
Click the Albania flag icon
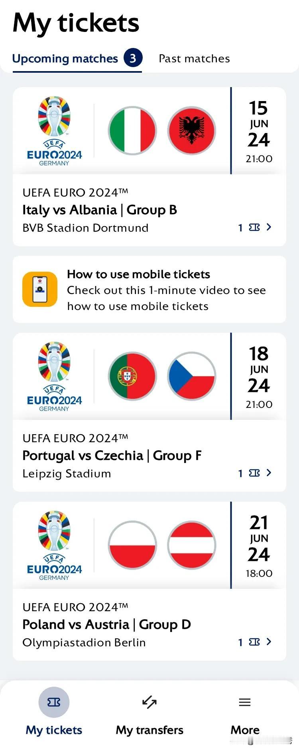[x=192, y=131]
